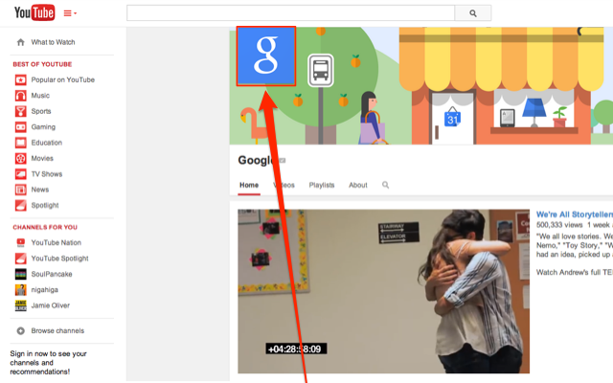Switch to the Playlists tab
Screen dimensions: 613x383
tap(322, 185)
